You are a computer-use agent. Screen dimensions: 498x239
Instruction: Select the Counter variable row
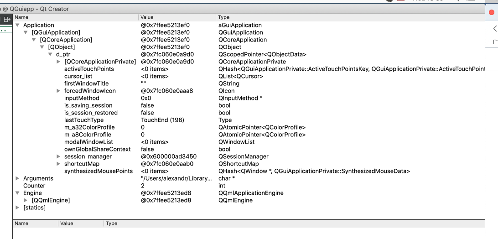[x=34, y=186]
